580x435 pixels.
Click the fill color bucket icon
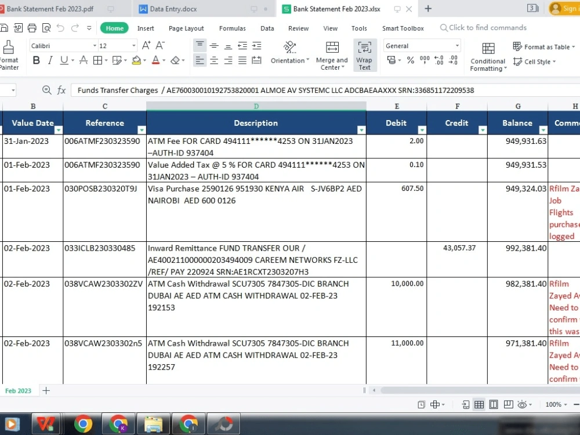[x=136, y=60]
